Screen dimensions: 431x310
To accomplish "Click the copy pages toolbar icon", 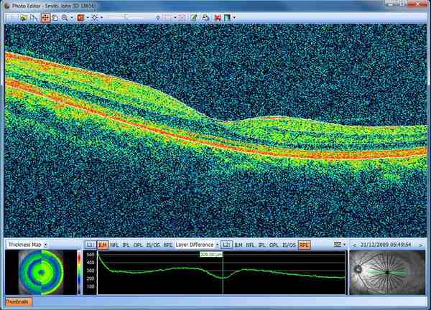I will tap(34, 18).
